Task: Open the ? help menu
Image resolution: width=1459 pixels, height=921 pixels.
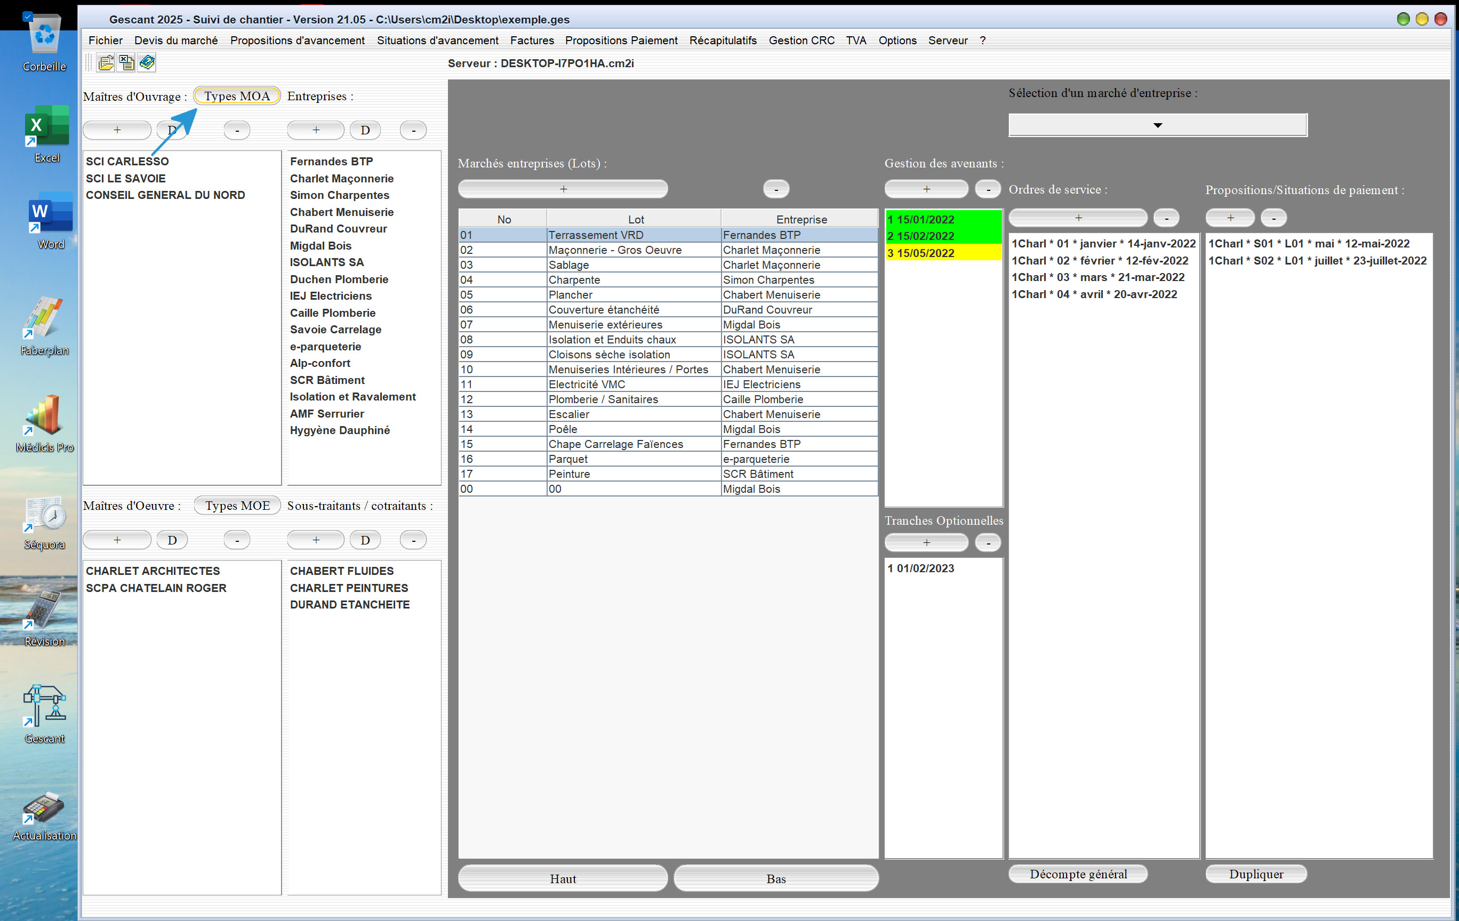Action: pyautogui.click(x=982, y=41)
